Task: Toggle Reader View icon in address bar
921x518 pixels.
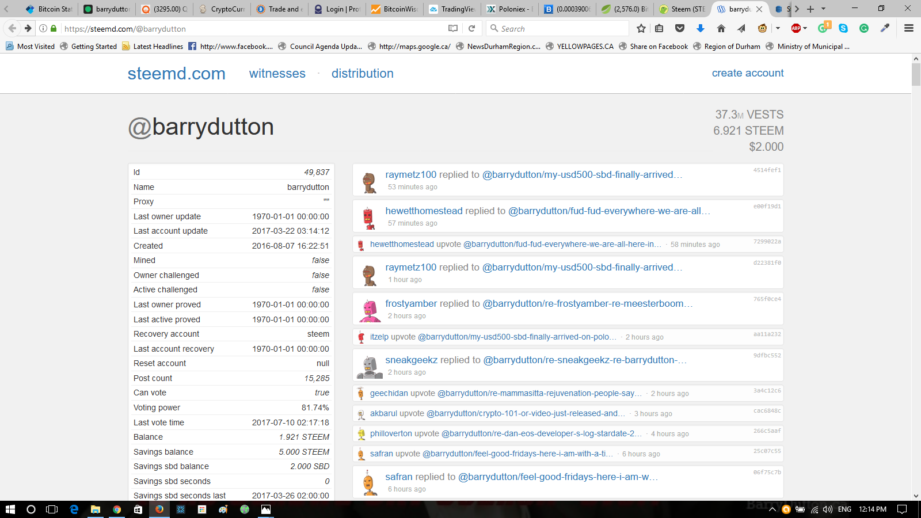Action: 453,28
